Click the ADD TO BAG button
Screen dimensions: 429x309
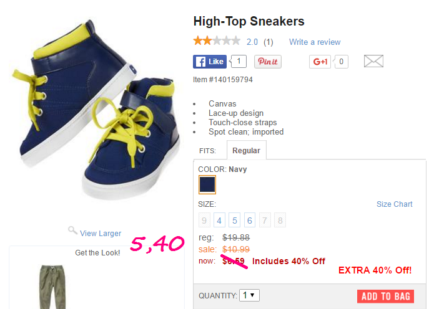tap(385, 297)
